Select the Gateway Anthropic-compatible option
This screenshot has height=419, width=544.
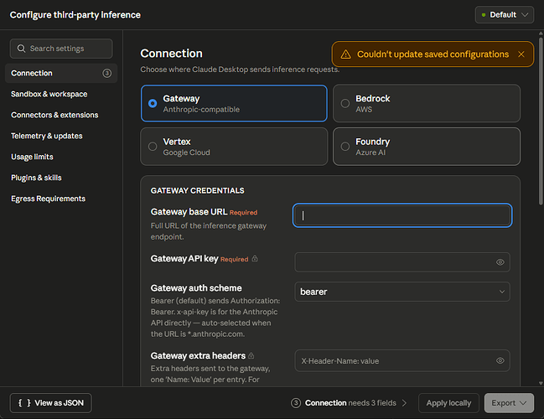[234, 103]
